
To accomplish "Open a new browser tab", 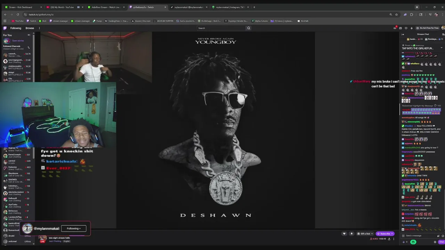I will pos(254,7).
